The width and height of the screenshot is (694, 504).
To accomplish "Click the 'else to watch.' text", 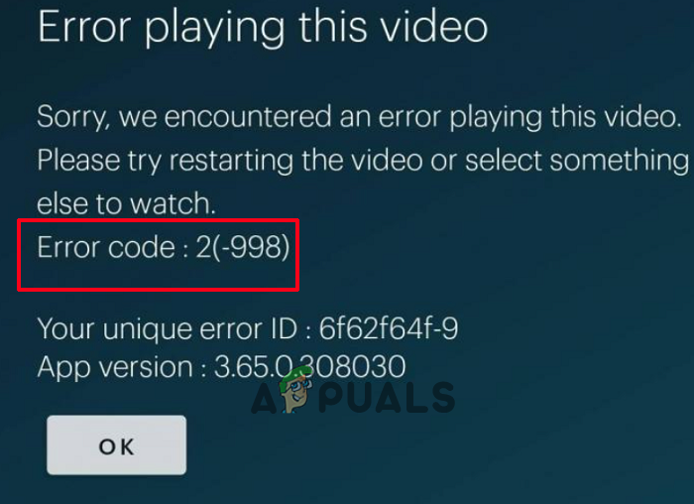I will (x=126, y=203).
